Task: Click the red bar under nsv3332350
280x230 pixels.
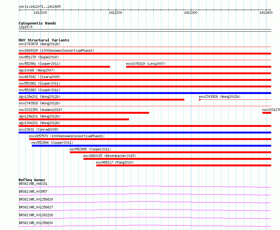Action: [x=84, y=113]
